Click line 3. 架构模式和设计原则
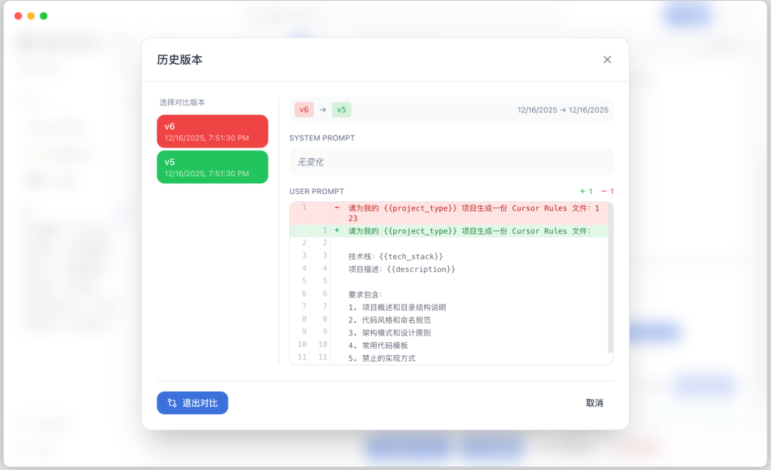This screenshot has width=771, height=470. 390,333
